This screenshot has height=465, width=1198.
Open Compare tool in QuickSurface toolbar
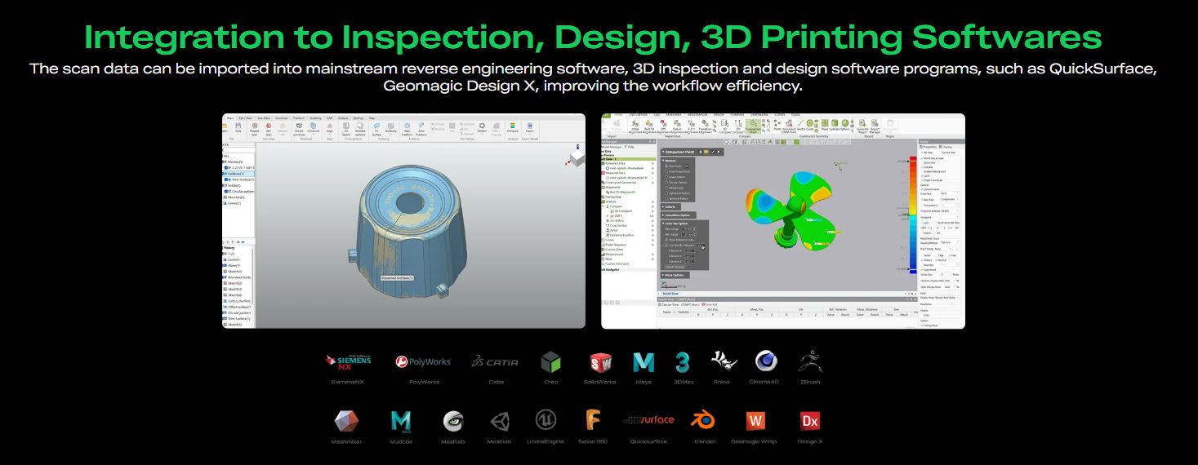pyautogui.click(x=513, y=128)
